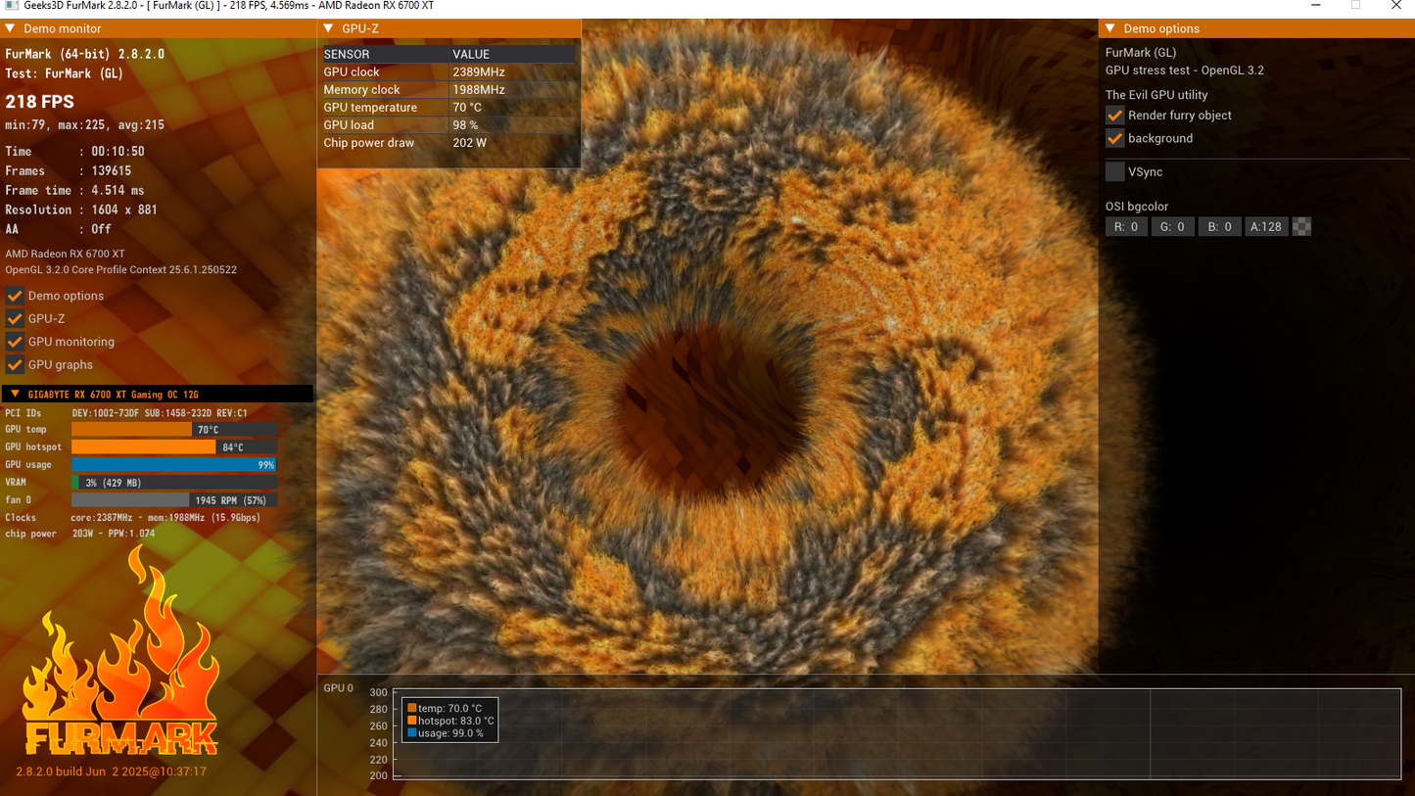Viewport: 1415px width, 796px height.
Task: Click the OpenGL 3.2.0 Core Profile Context text
Action: [x=121, y=269]
